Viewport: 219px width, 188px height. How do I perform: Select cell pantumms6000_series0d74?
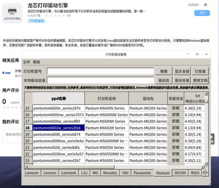(x=58, y=134)
